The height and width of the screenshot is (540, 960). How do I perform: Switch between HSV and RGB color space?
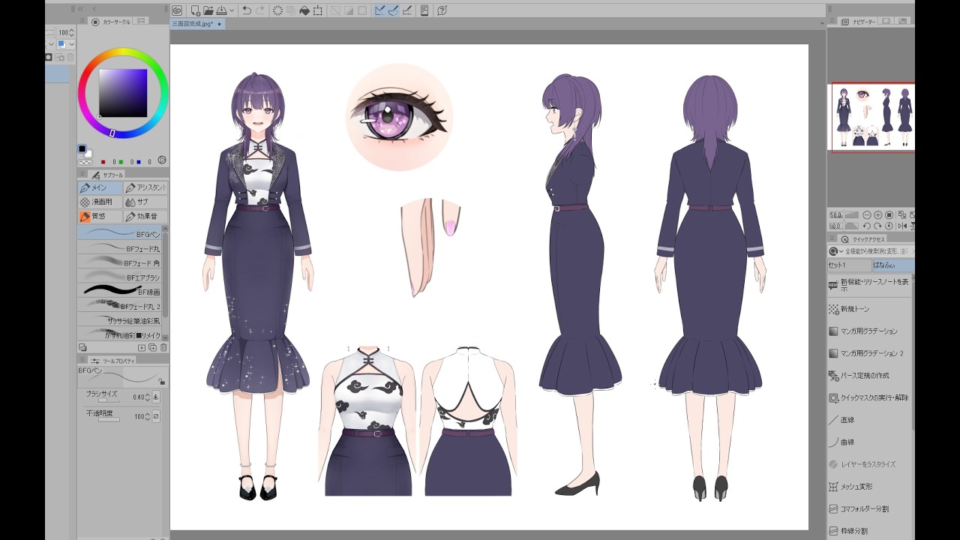click(161, 160)
